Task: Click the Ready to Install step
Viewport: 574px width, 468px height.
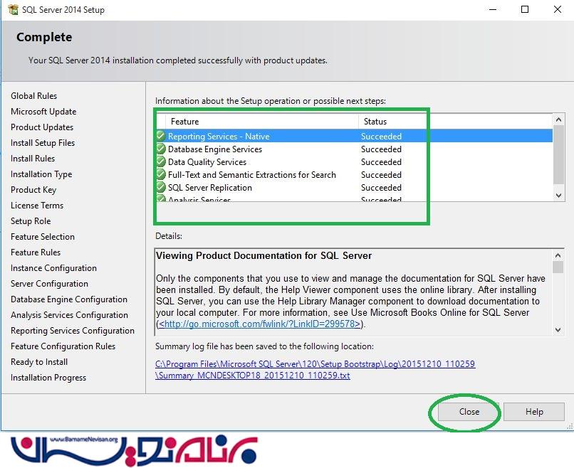Action: coord(39,362)
